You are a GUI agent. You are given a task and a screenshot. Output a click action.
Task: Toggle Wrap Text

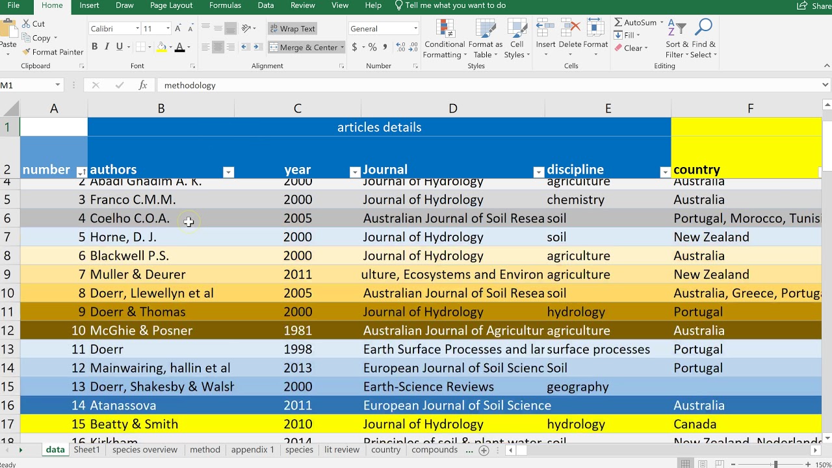(292, 29)
